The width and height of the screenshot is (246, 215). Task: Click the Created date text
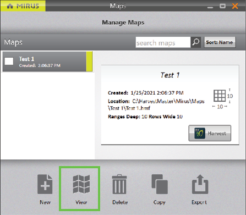point(145,93)
